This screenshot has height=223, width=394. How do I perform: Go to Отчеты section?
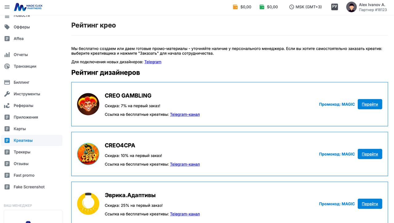click(32, 55)
